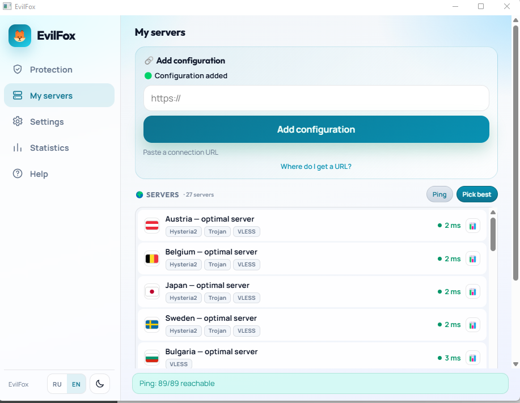
Task: Go to the Settings page
Action: click(59, 122)
